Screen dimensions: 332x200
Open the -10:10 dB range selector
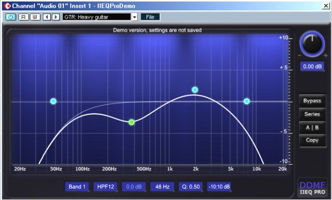point(219,186)
